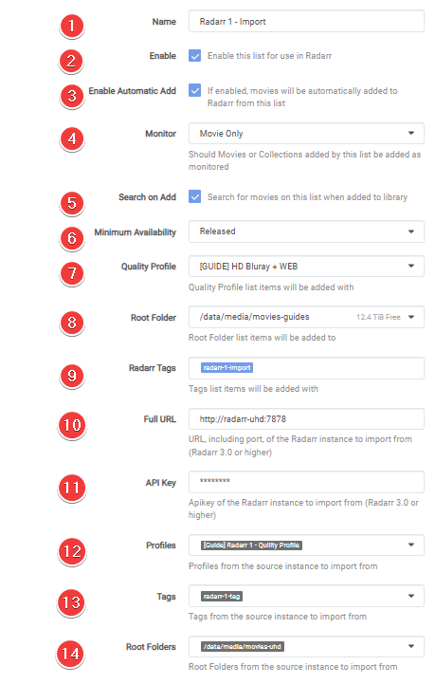Expand the Minimum Availability dropdown set to Released
The image size is (435, 684).
tap(306, 231)
